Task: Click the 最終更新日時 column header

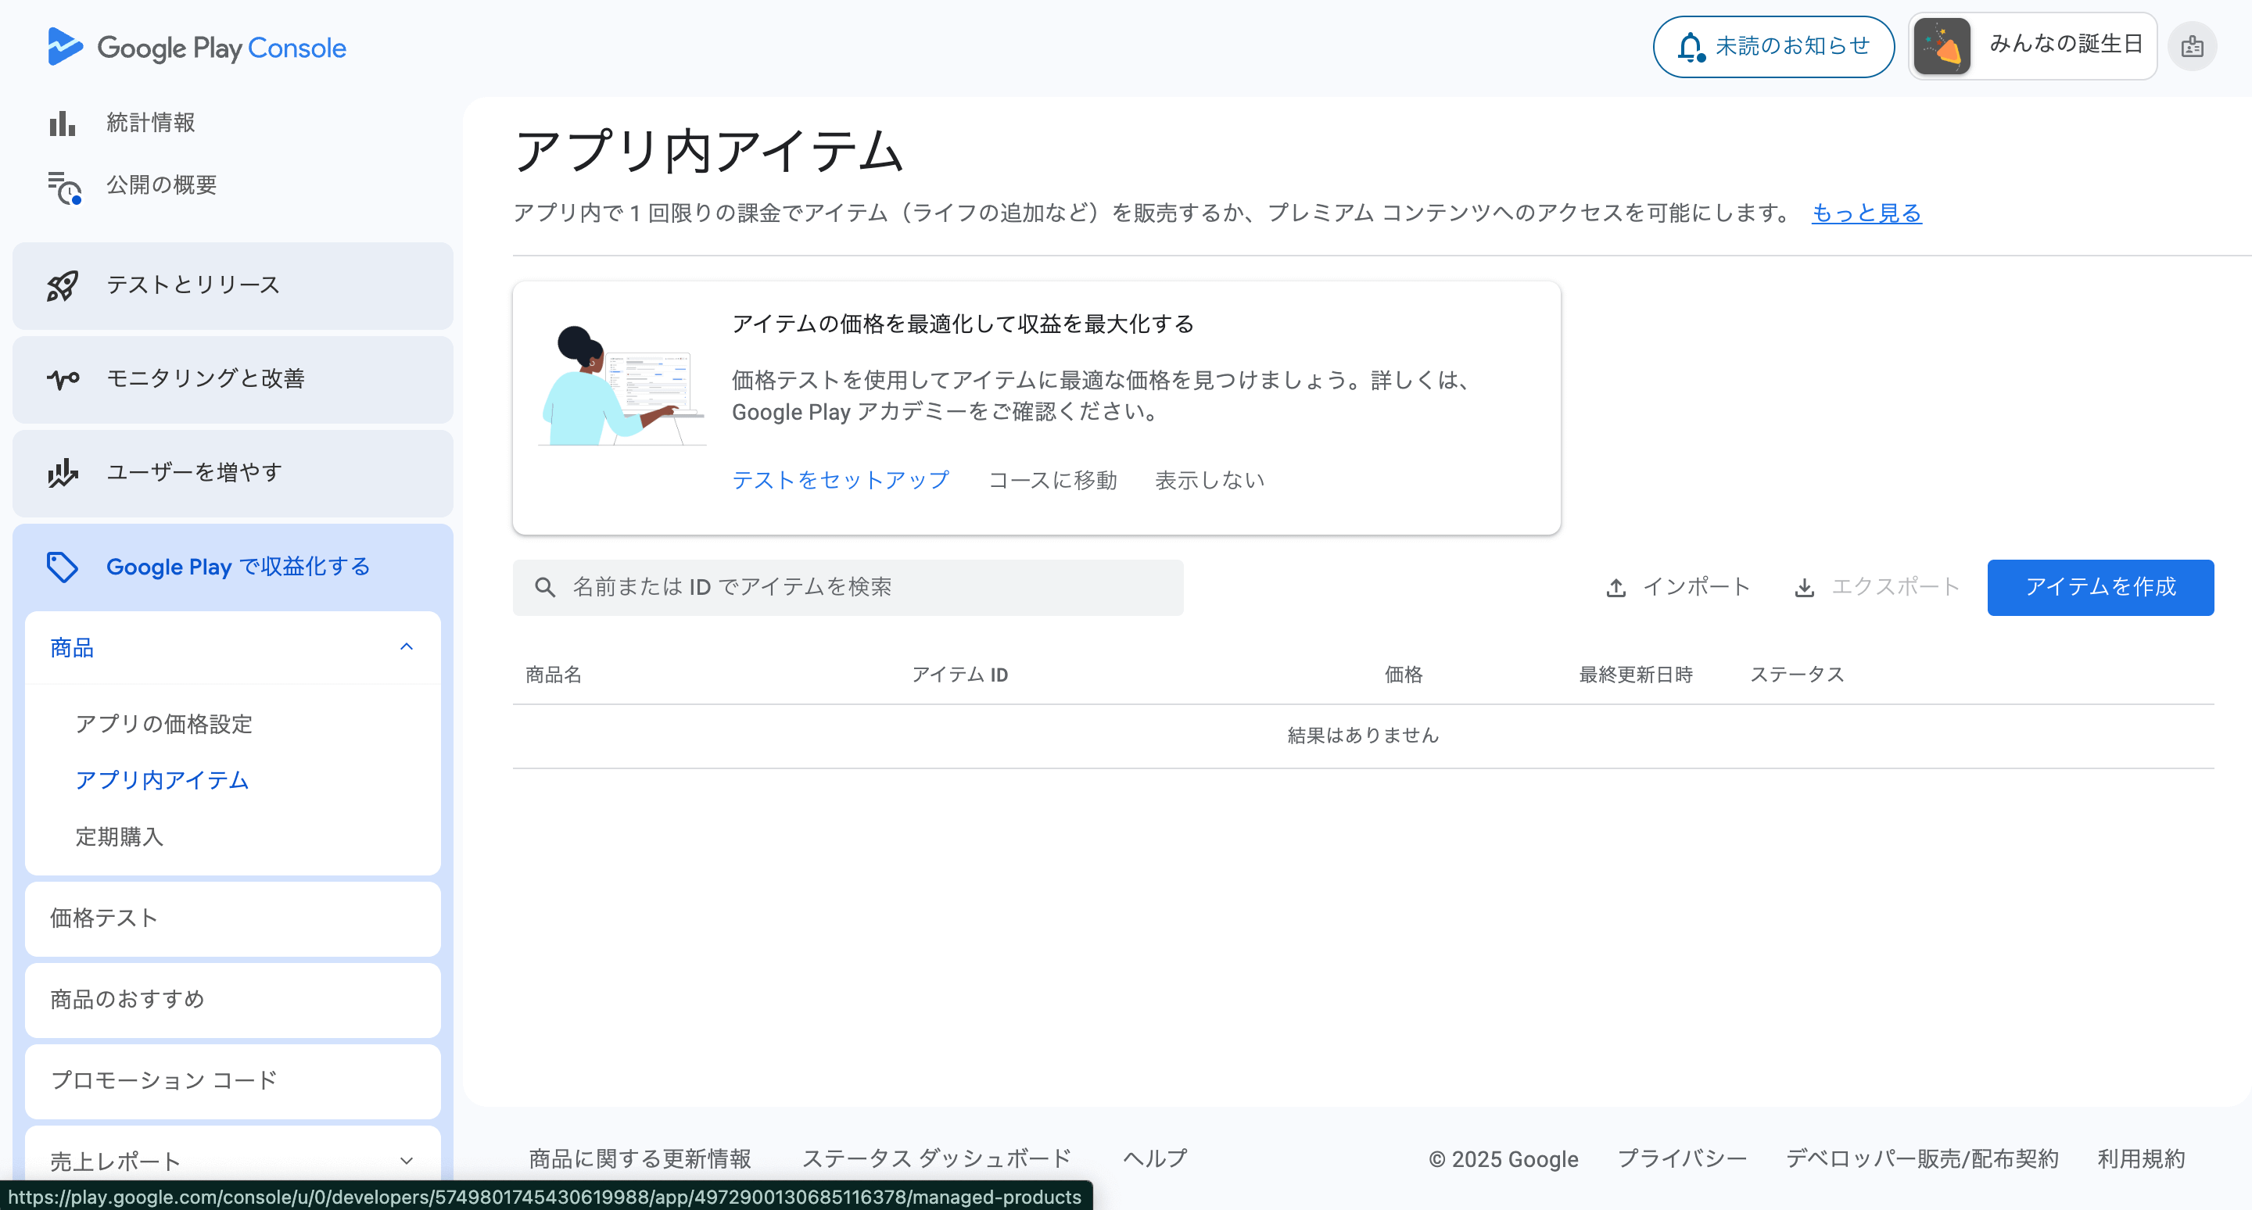Action: pos(1636,675)
